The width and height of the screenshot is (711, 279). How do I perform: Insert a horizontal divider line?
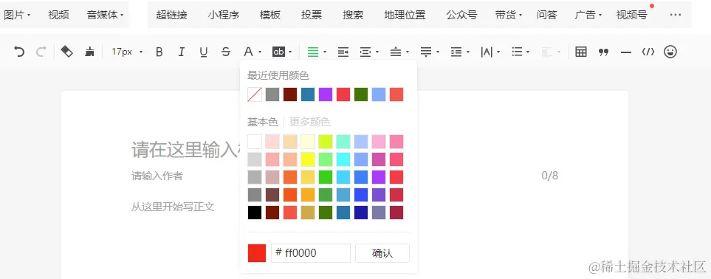tap(626, 52)
